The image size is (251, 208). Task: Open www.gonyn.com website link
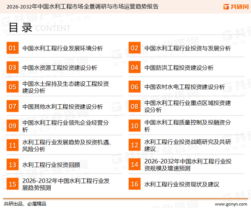[231, 204]
